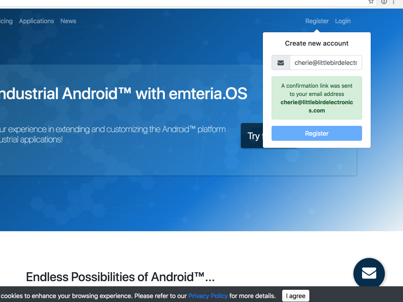Click the confirmation link sent message
Viewport: 403px width, 302px height.
(317, 98)
